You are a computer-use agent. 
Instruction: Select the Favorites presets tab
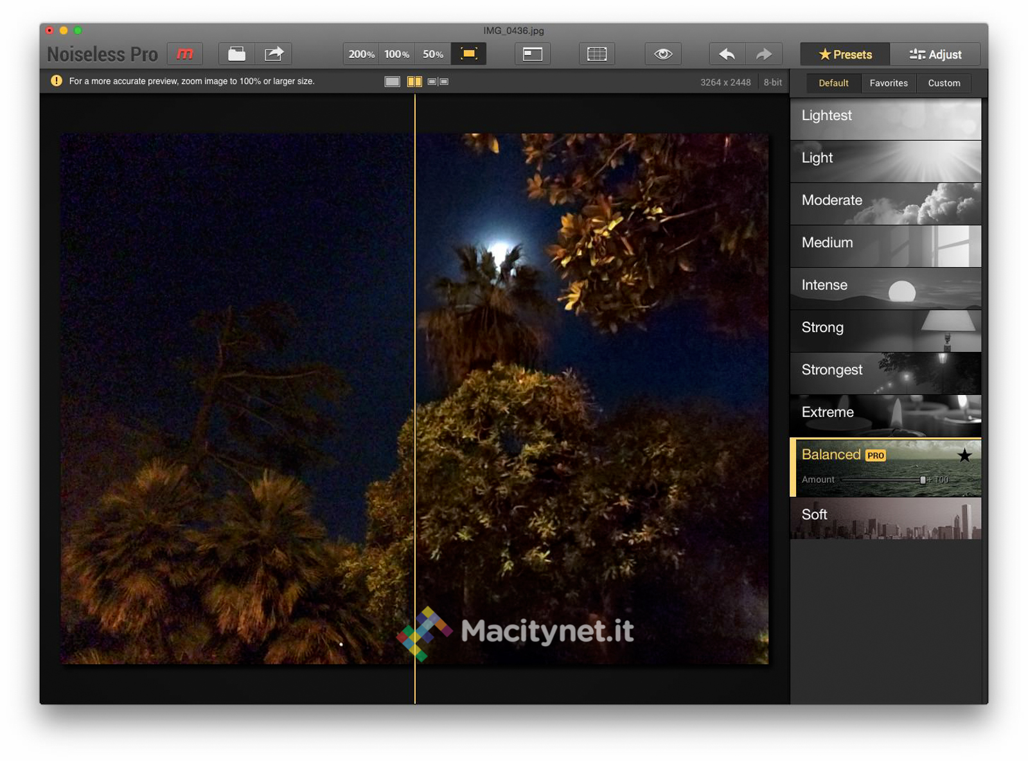[x=889, y=83]
